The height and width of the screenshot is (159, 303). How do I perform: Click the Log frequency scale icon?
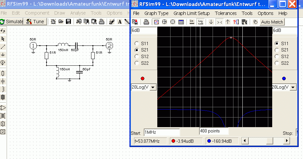[x=201, y=22]
